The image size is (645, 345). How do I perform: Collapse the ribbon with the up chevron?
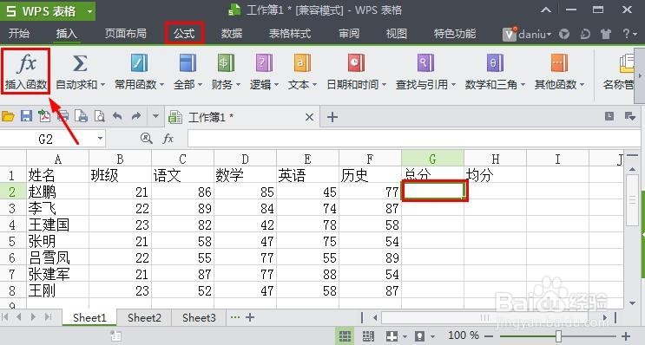click(546, 10)
